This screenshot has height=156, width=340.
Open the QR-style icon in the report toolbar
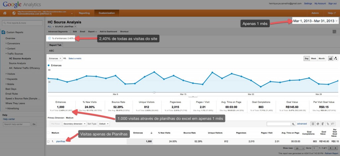[334, 32]
